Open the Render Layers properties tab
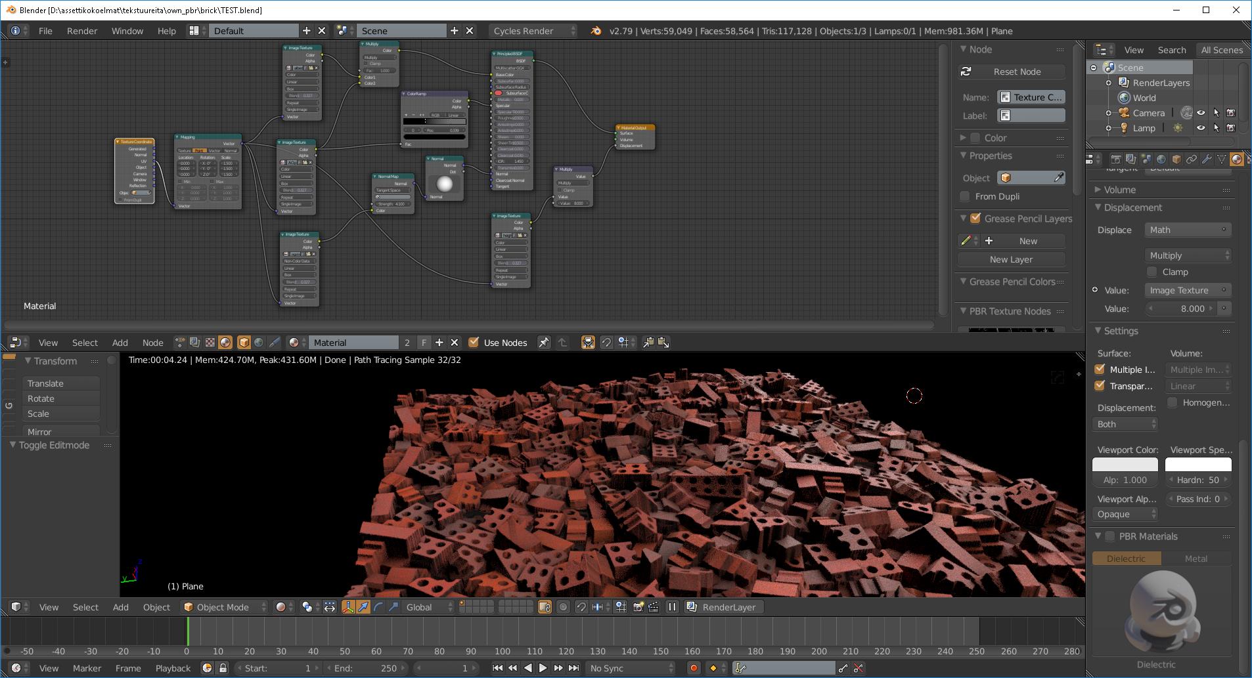 [1130, 159]
